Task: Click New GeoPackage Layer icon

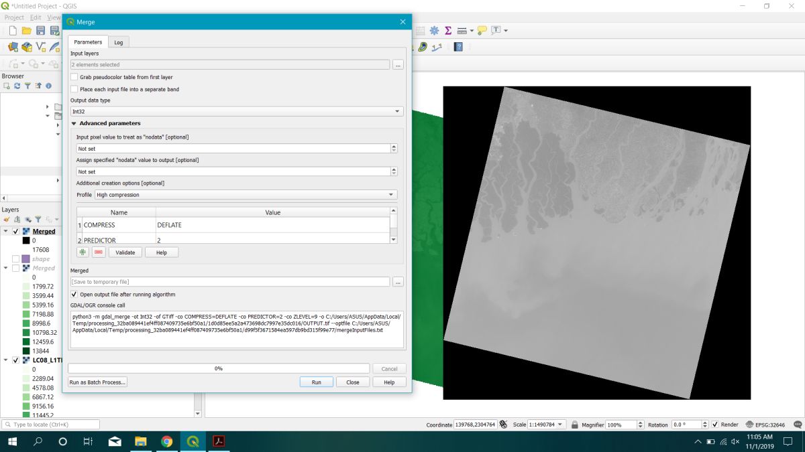Action: click(x=27, y=47)
